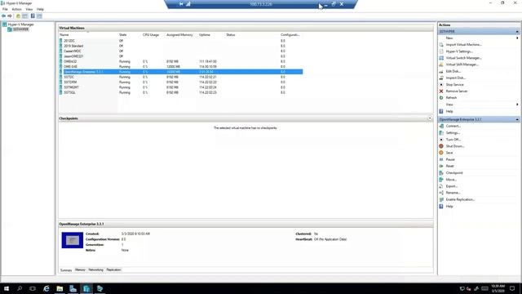Viewport: 522px width, 294px height.
Task: Open Internet Explorer from taskbar
Action: tap(46, 288)
